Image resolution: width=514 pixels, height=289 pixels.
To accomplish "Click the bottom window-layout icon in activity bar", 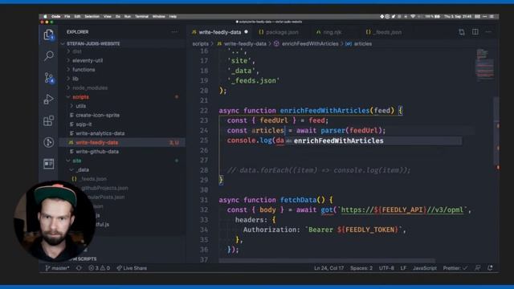I will pos(48,164).
